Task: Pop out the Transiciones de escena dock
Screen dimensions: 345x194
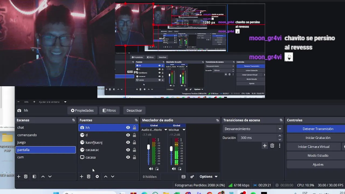Action: pyautogui.click(x=281, y=120)
